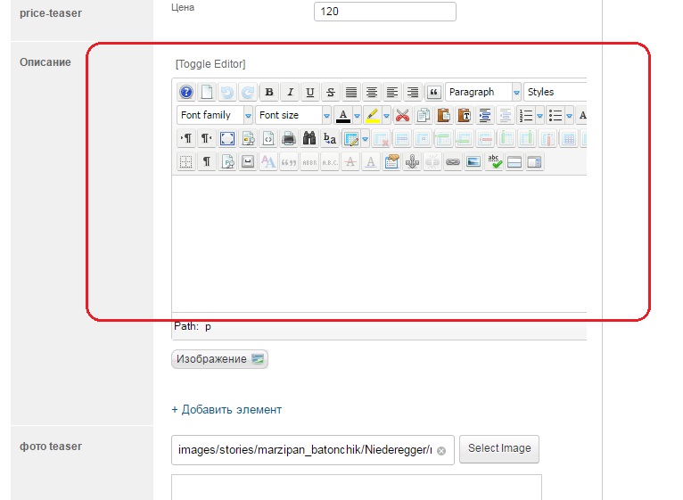Open the Font size dropdown
The image size is (683, 500).
(x=293, y=115)
